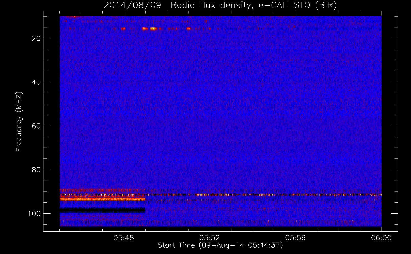Click the 80 MHz frequency tick label
The height and width of the screenshot is (254, 411).
click(36, 170)
